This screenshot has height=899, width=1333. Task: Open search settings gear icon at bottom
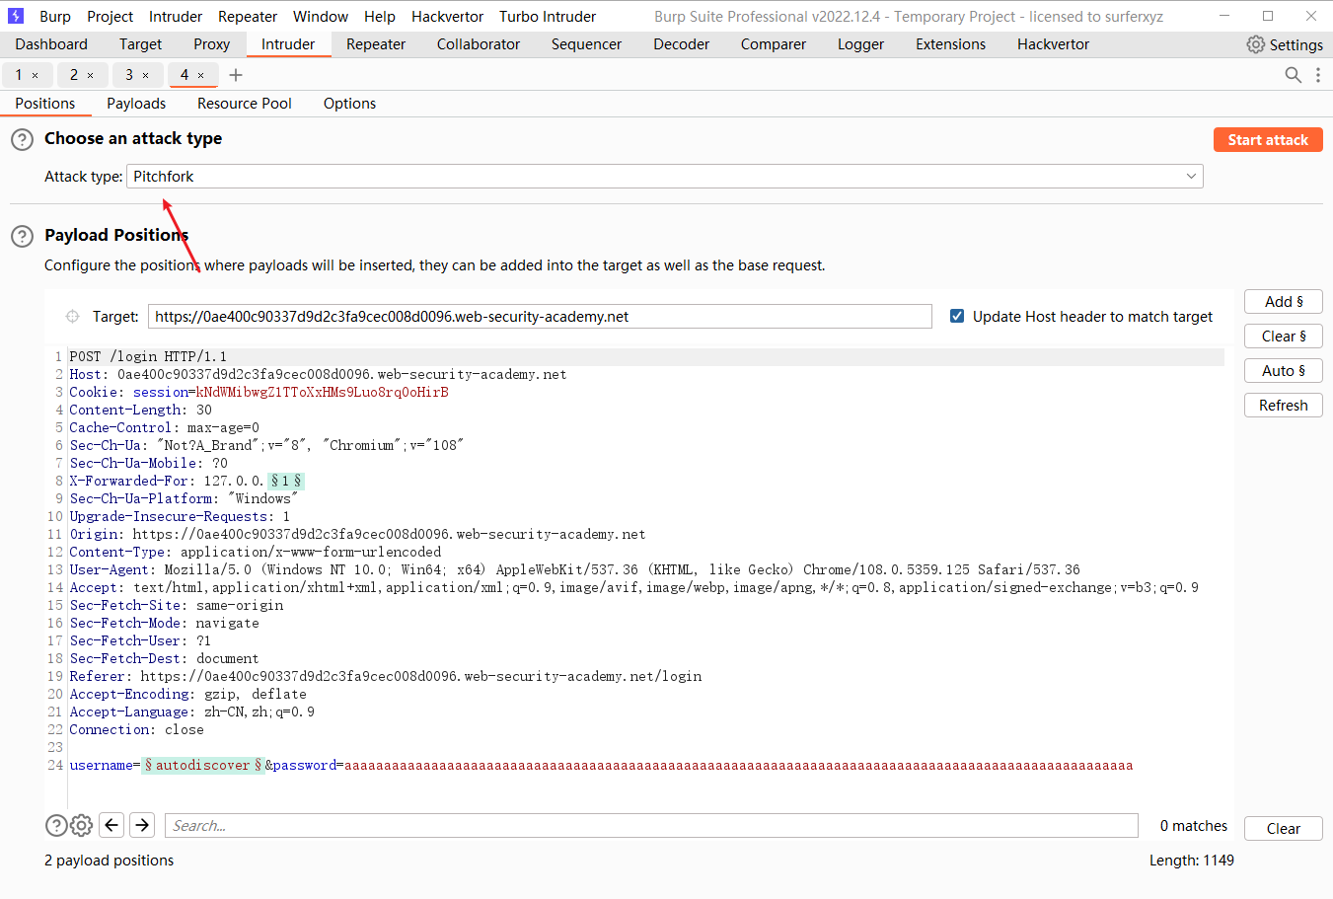point(82,826)
